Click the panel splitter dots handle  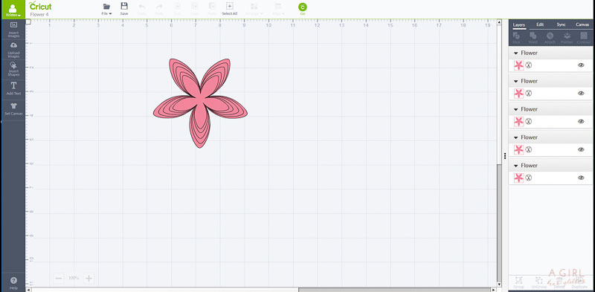point(505,156)
